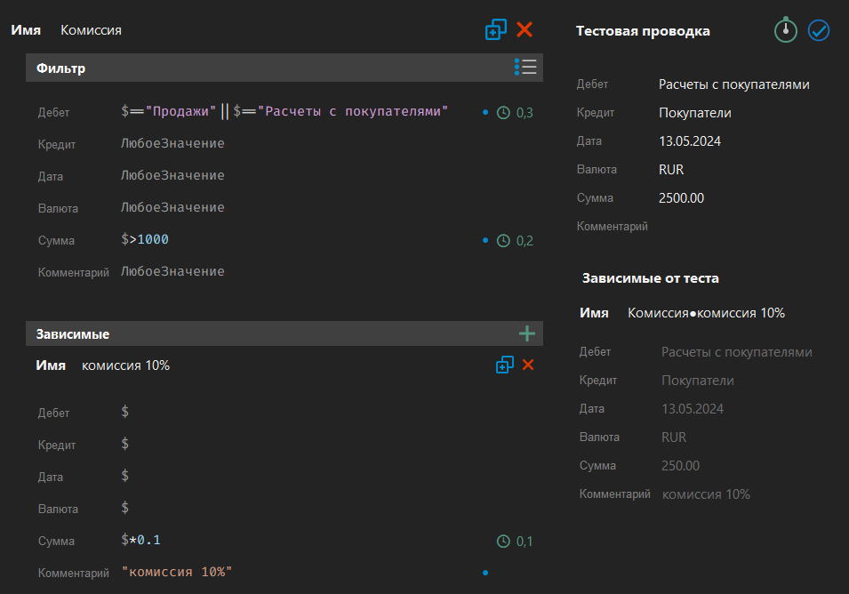Open the bulleted list options on Фильтр header
This screenshot has height=594, width=849.
tap(525, 67)
